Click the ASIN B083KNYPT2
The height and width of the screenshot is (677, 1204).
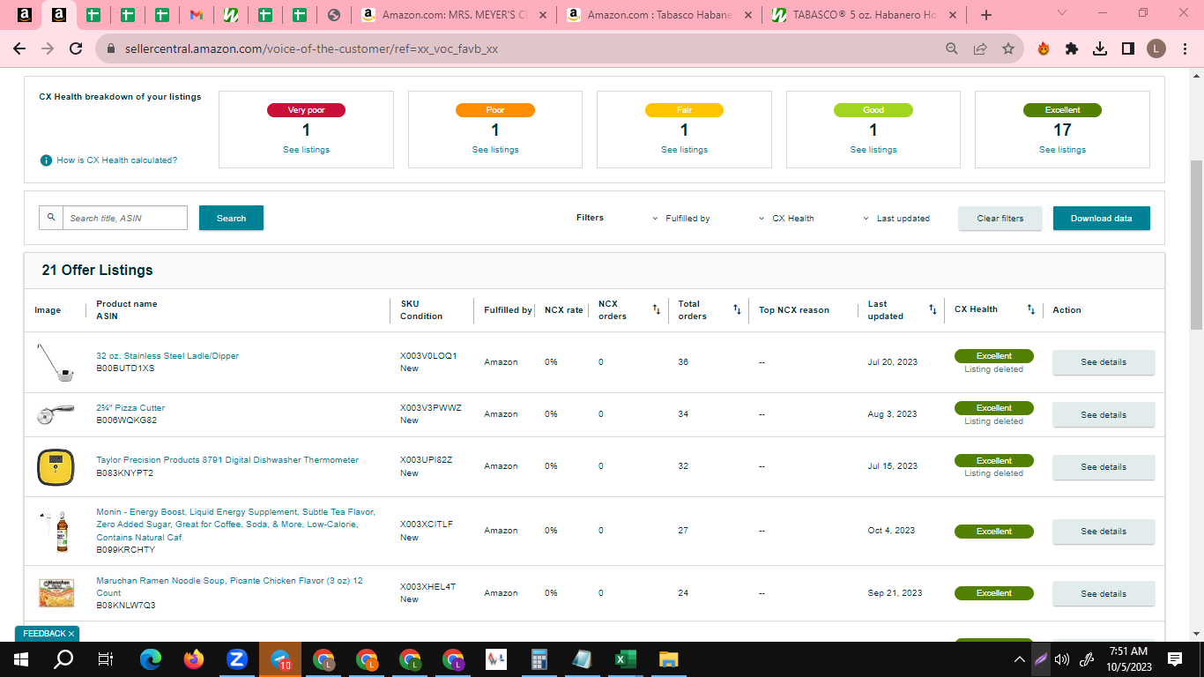click(x=124, y=473)
